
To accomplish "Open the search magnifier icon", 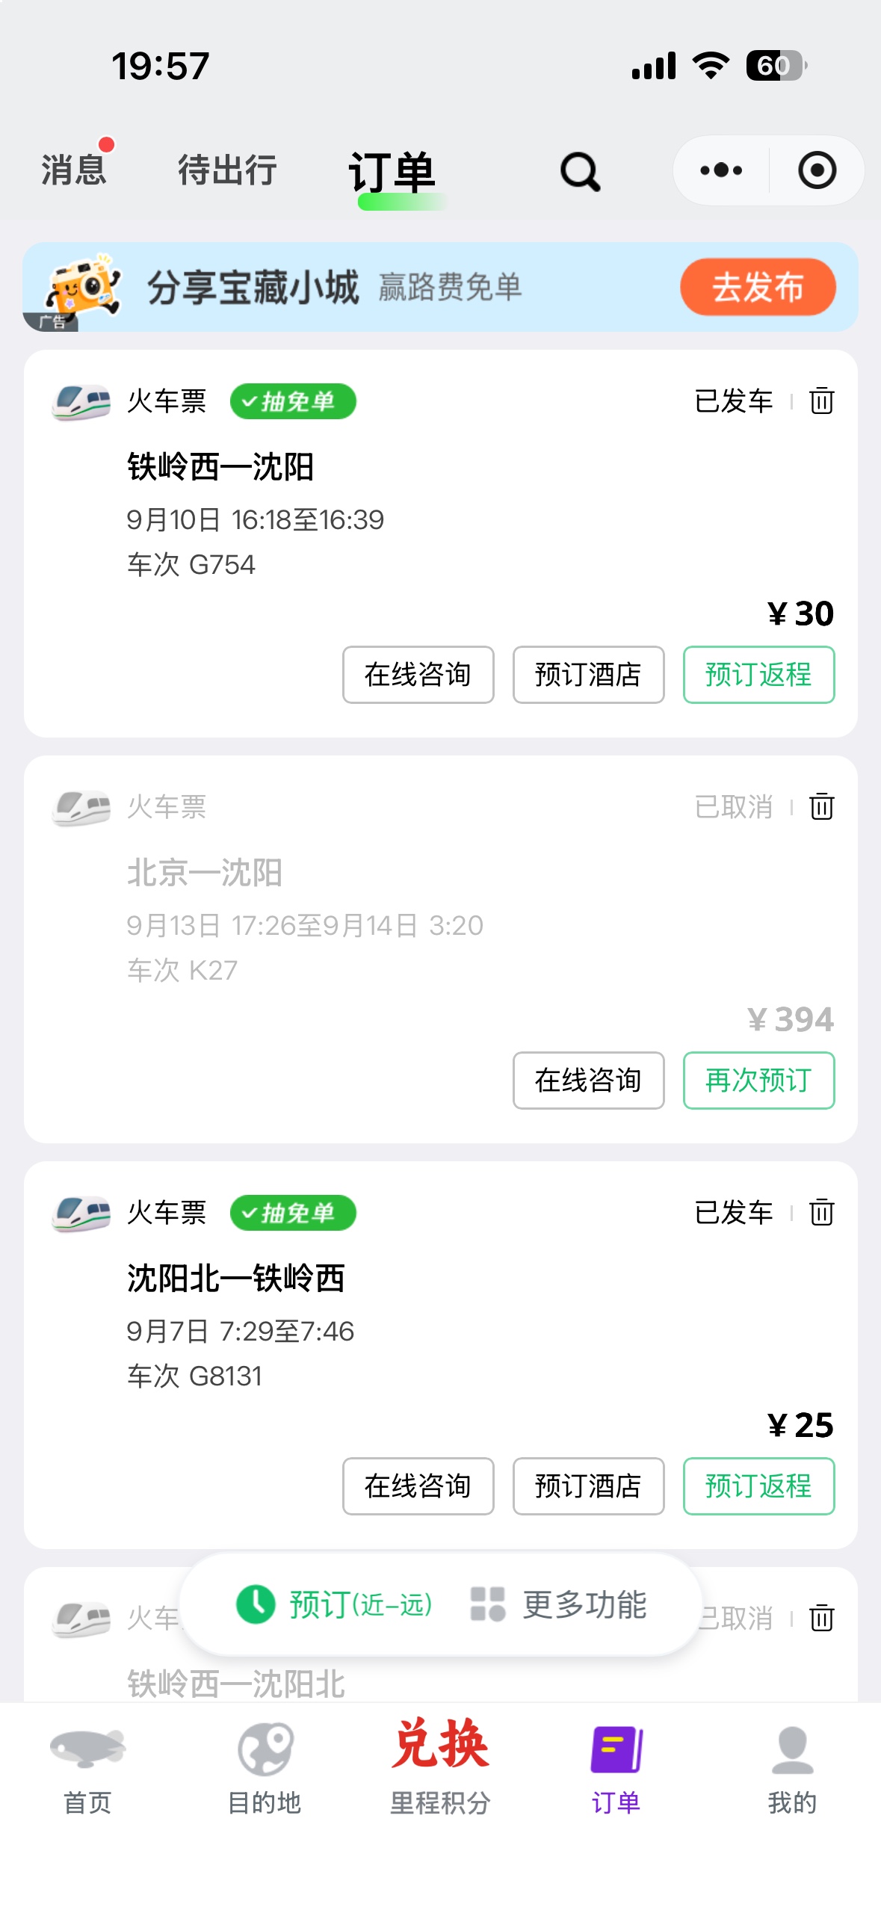I will [x=580, y=172].
